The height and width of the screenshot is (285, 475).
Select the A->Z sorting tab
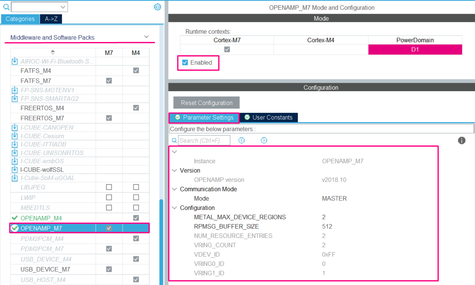50,19
